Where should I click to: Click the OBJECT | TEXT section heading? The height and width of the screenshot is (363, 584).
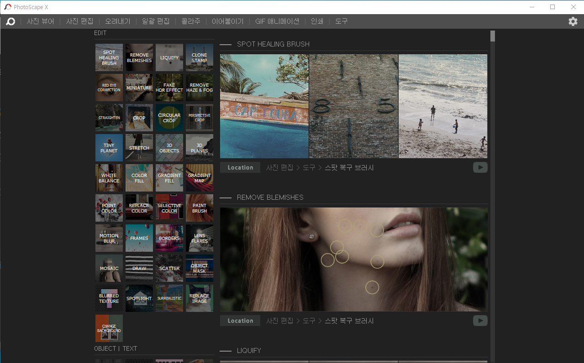116,348
